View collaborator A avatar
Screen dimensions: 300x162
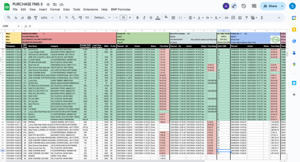click(x=226, y=6)
